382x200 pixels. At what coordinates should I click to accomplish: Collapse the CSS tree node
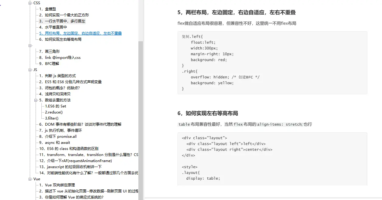click(30, 3)
